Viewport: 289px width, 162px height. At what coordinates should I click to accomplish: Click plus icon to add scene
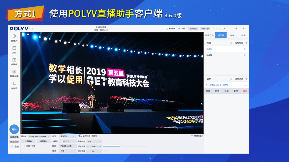pos(247,43)
